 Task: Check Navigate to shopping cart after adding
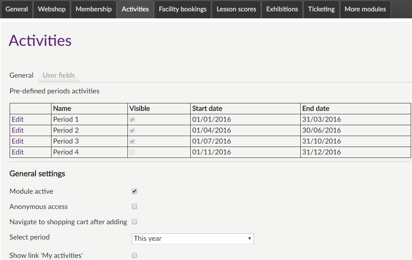[134, 222]
